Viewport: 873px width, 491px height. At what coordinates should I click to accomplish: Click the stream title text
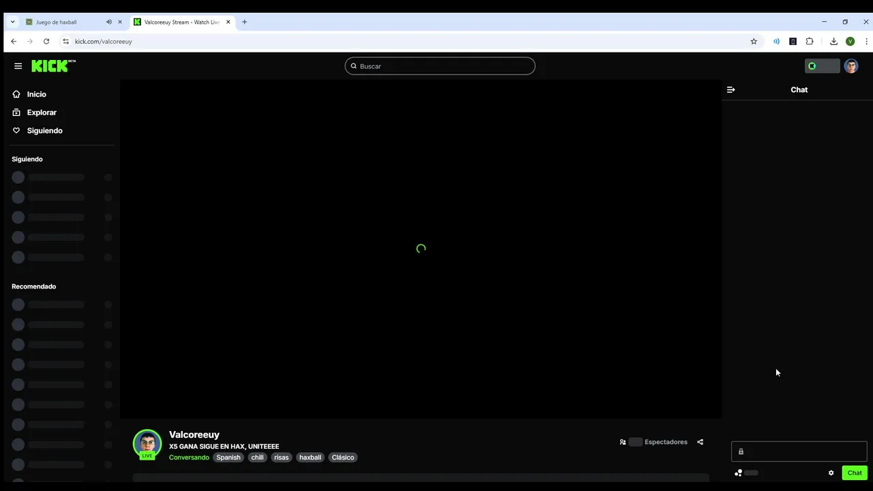(224, 447)
